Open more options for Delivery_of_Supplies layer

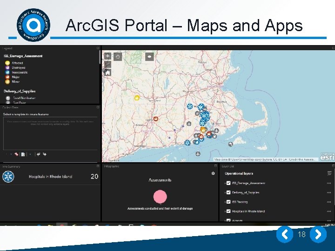coord(329,192)
